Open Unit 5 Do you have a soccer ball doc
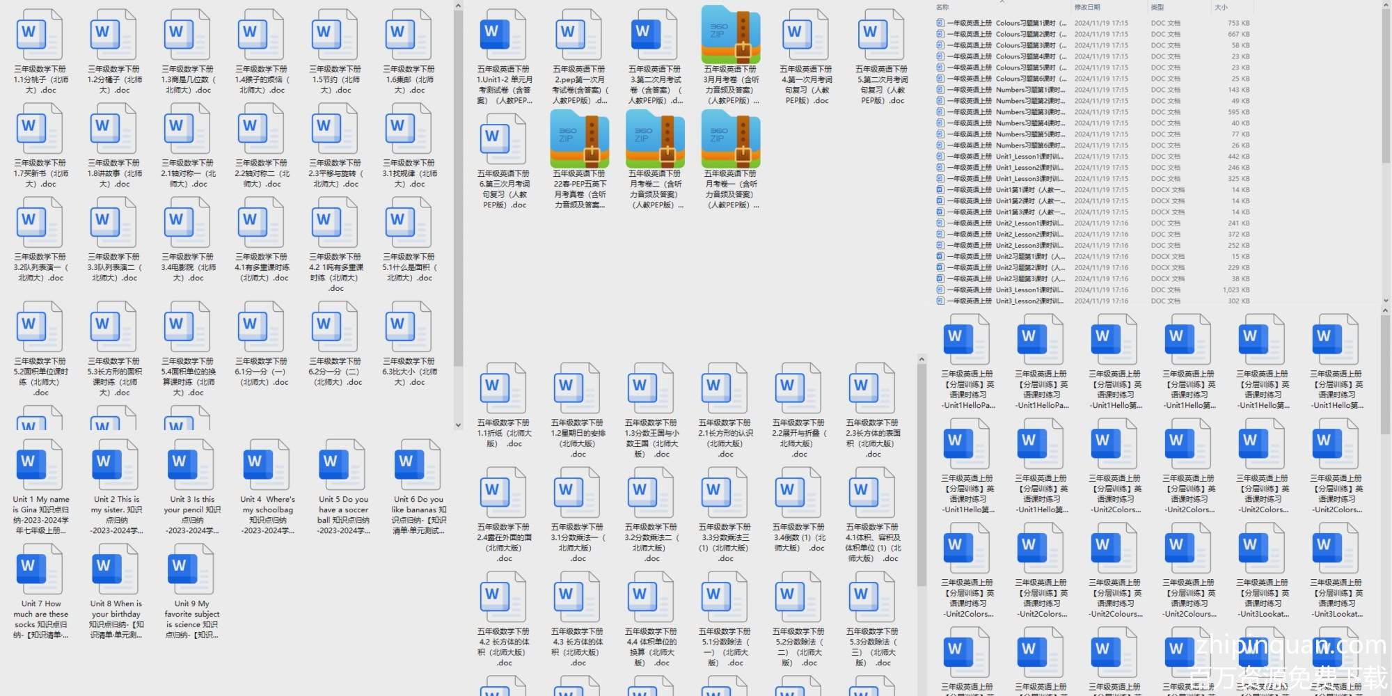This screenshot has height=696, width=1392. tap(342, 465)
